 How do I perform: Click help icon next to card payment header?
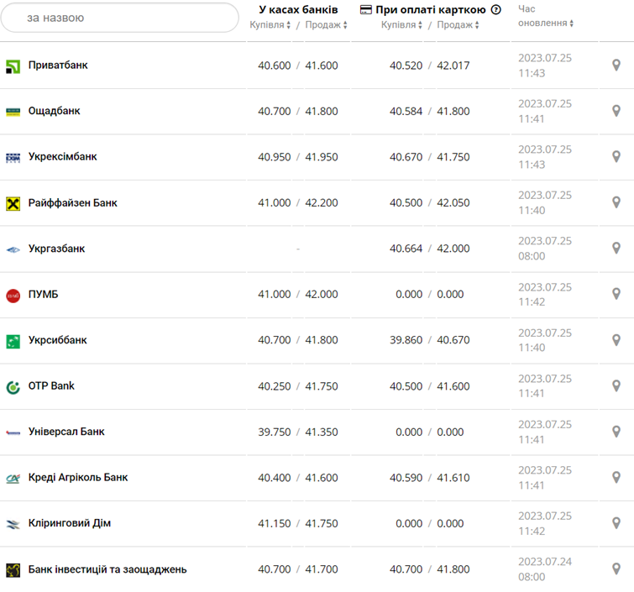tap(495, 10)
